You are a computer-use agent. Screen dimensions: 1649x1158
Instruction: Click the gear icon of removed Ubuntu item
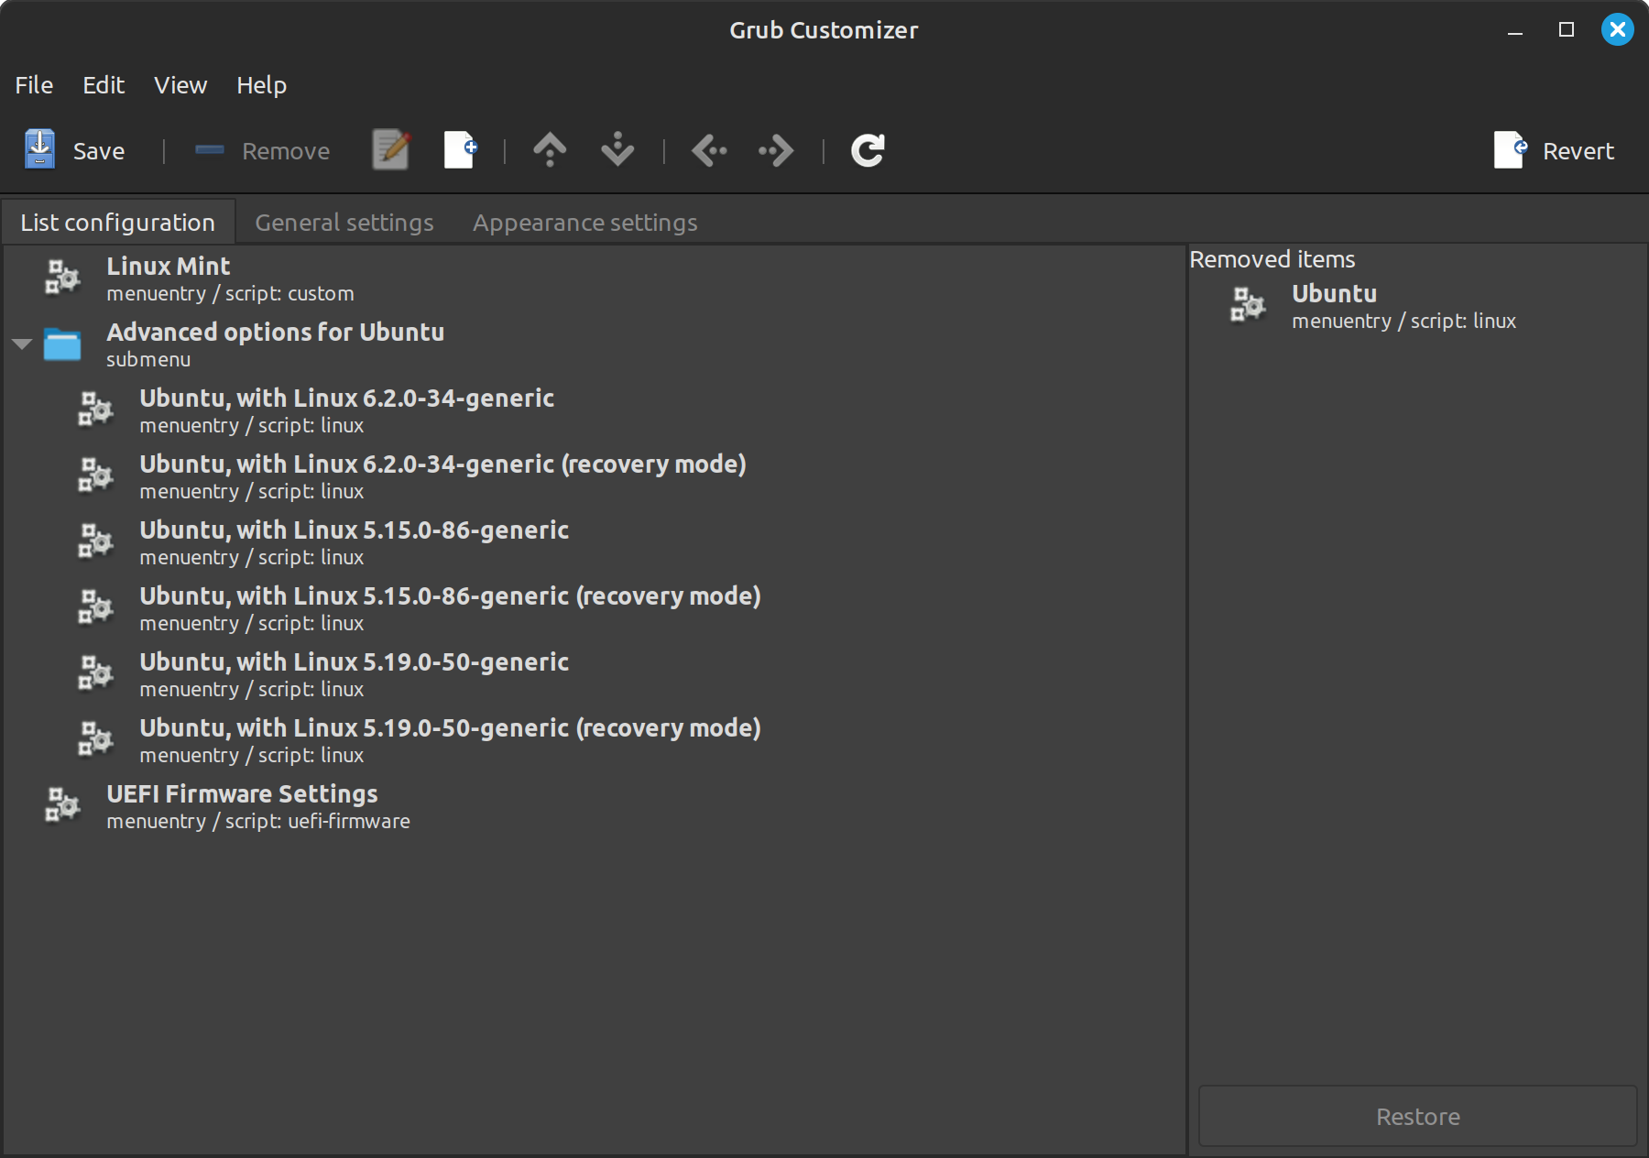click(1248, 305)
